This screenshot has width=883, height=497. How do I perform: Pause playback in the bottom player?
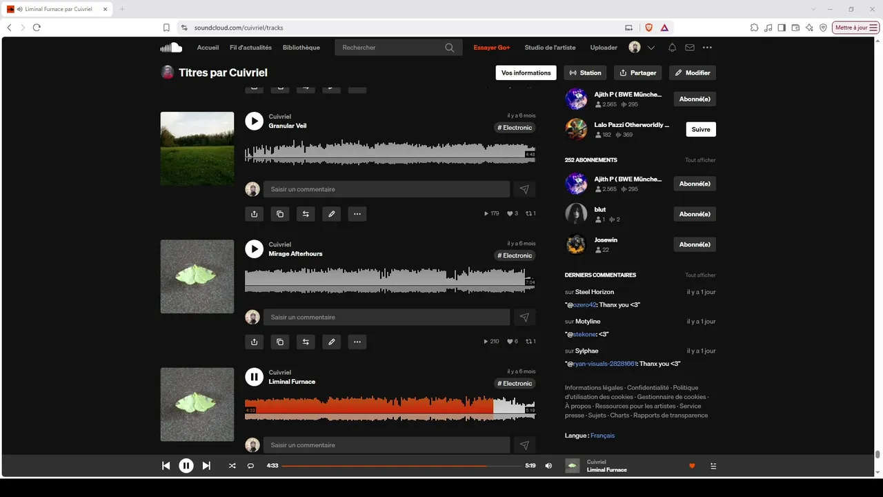[186, 466]
